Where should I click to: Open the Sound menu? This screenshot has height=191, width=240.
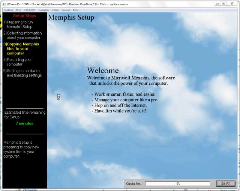point(66,10)
